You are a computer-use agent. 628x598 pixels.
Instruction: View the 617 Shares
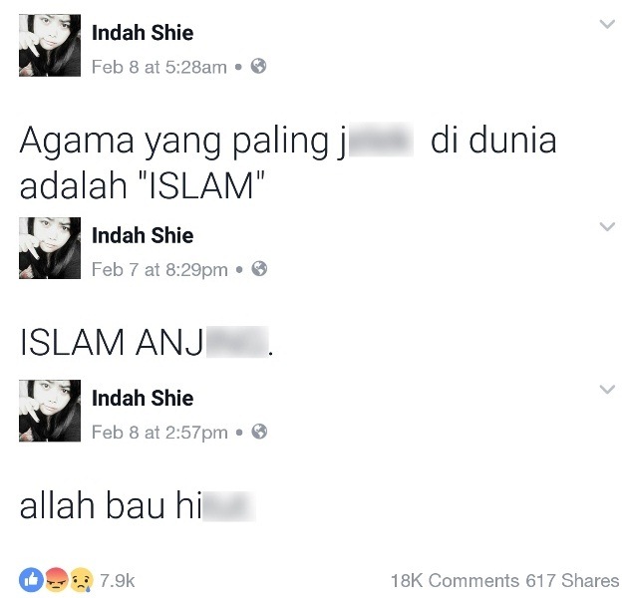[573, 580]
